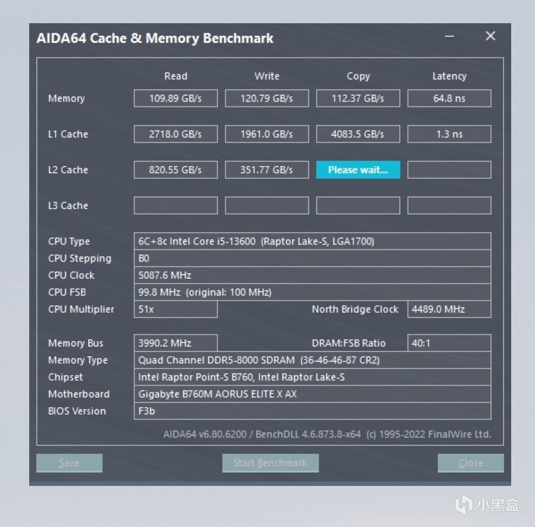Click the Read column header
This screenshot has height=527, width=535.
tap(176, 76)
